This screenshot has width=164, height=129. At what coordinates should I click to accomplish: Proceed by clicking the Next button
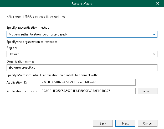pyautogui.click(x=125, y=123)
